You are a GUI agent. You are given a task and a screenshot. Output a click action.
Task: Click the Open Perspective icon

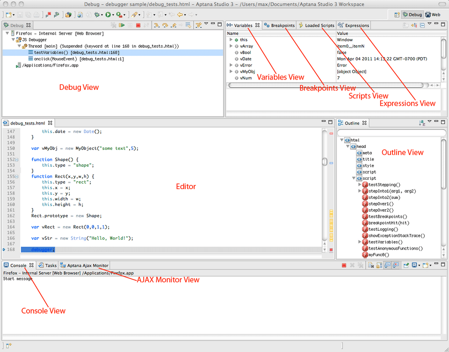(x=397, y=15)
